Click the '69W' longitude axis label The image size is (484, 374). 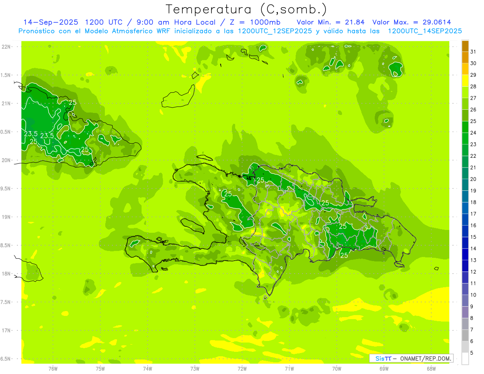point(384,369)
